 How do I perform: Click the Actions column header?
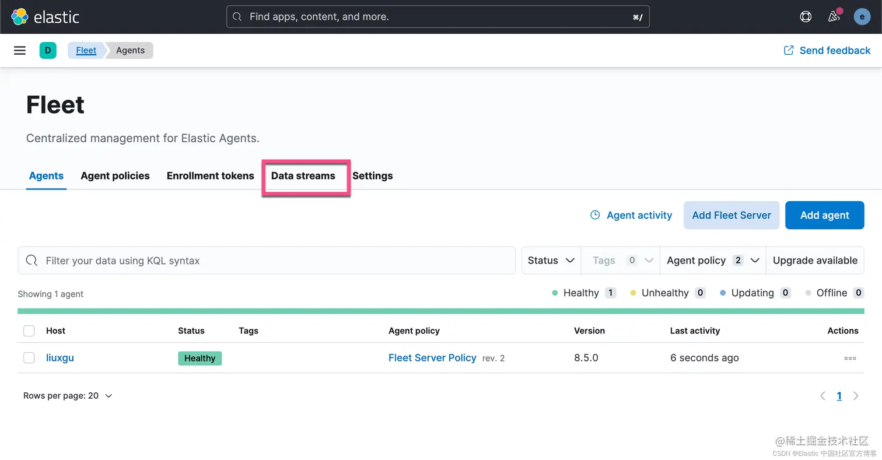click(843, 331)
